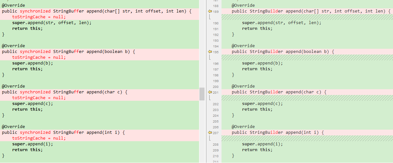The image size is (393, 163).
Task: Click right pane @Override at line 206
Action: (243, 127)
